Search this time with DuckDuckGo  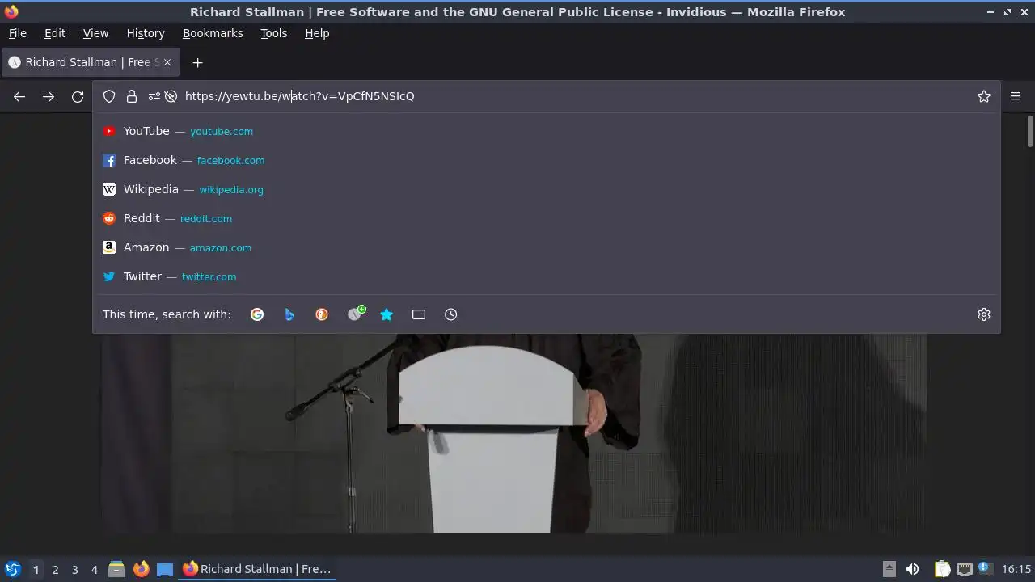[x=322, y=314]
